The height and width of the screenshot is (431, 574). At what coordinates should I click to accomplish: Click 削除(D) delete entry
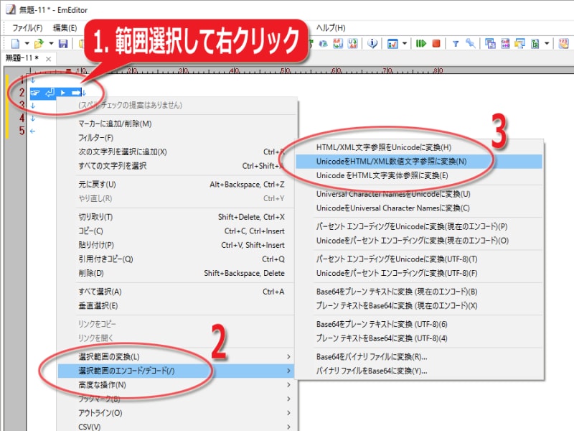(177, 273)
